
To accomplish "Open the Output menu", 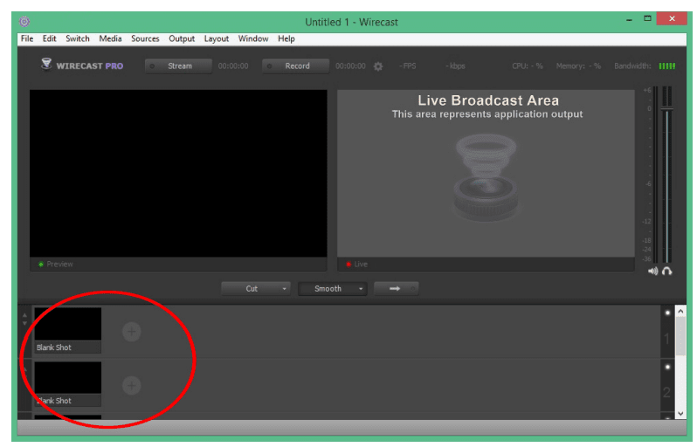I will (182, 38).
